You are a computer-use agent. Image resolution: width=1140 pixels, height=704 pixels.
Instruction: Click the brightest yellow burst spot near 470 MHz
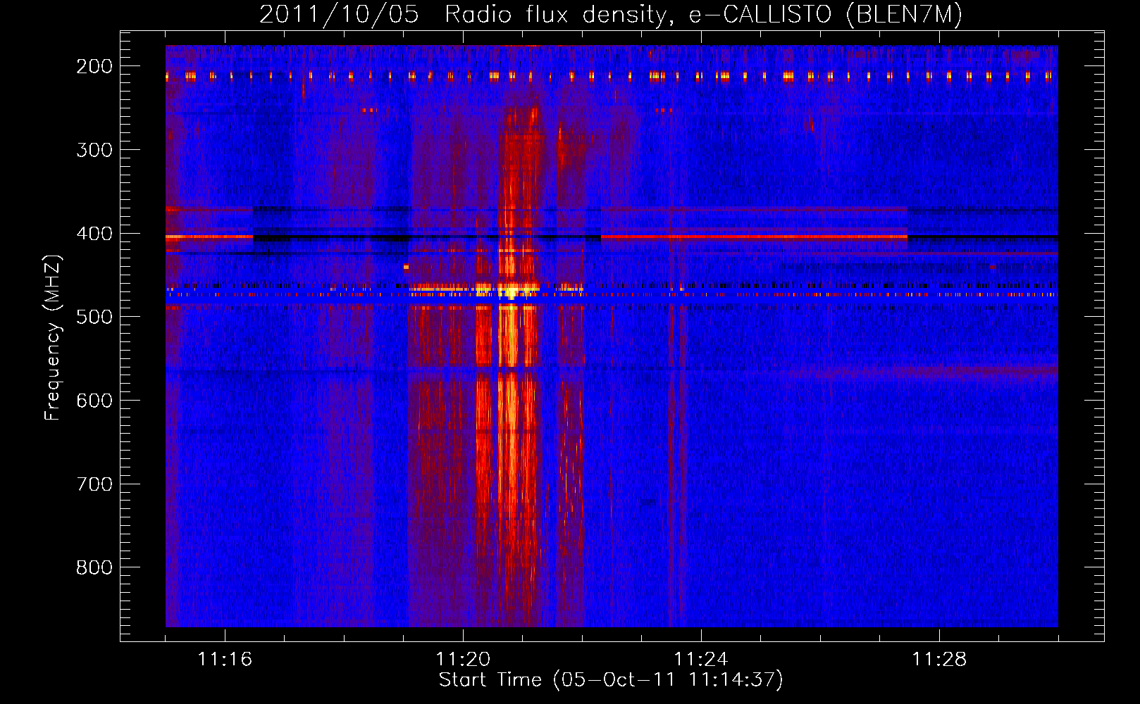click(x=510, y=291)
